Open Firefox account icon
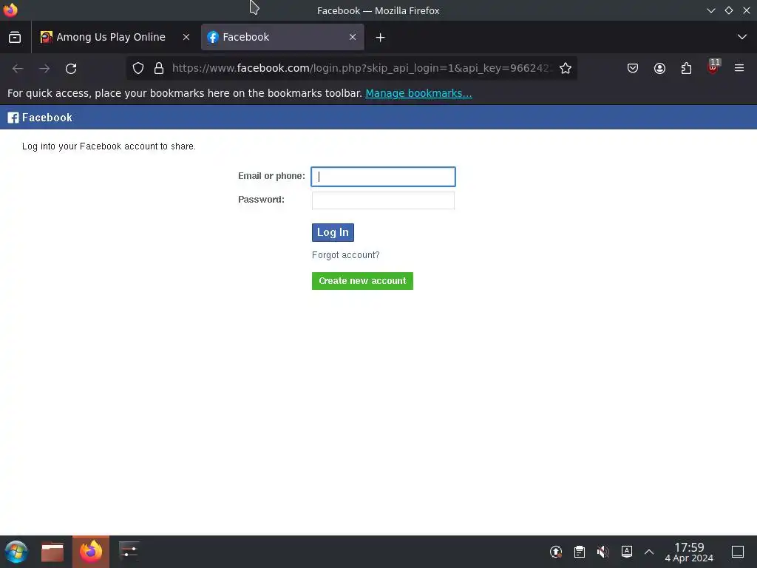This screenshot has width=757, height=568. click(659, 68)
